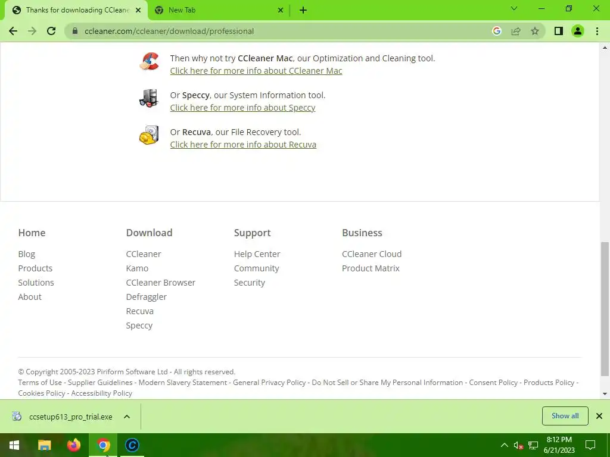Click the muted volume tray icon
The height and width of the screenshot is (457, 610).
click(518, 445)
